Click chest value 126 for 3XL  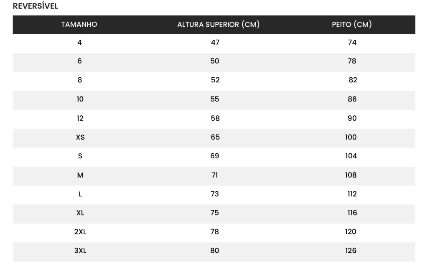(351, 251)
